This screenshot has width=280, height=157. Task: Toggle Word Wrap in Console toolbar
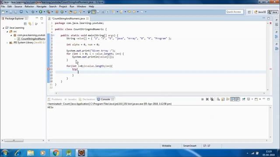(x=227, y=99)
